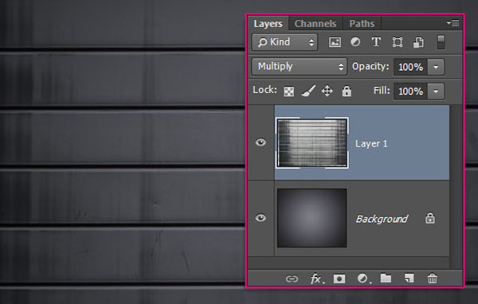Hide Layer 1 visibility eye

point(261,142)
